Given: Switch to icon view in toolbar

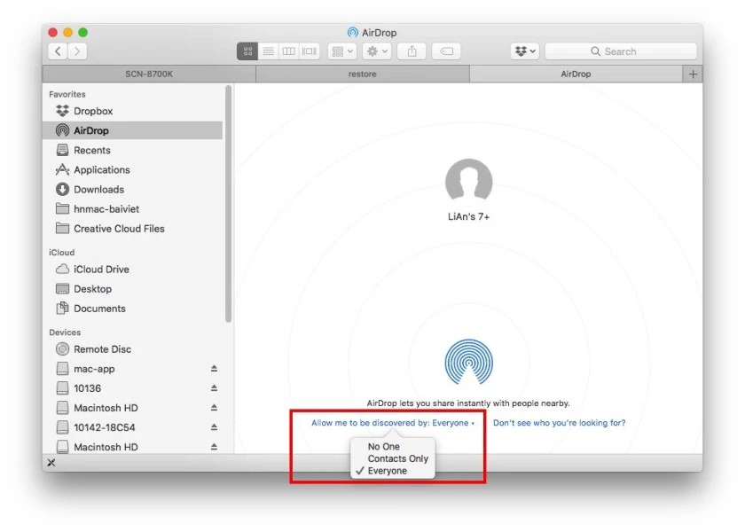Looking at the screenshot, I should [247, 51].
